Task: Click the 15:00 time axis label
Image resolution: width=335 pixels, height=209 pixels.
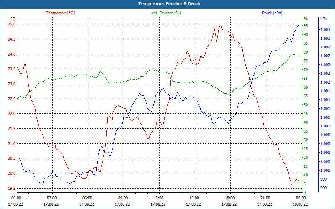Action: pyautogui.click(x=194, y=198)
